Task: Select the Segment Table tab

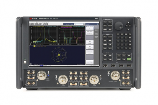Action: pos(96,37)
